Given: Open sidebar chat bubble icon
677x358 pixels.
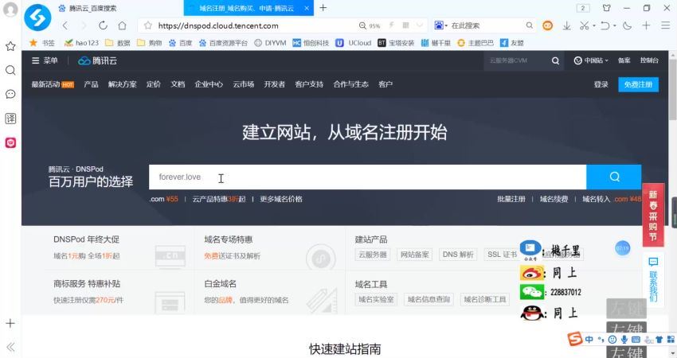Looking at the screenshot, I should tap(10, 94).
